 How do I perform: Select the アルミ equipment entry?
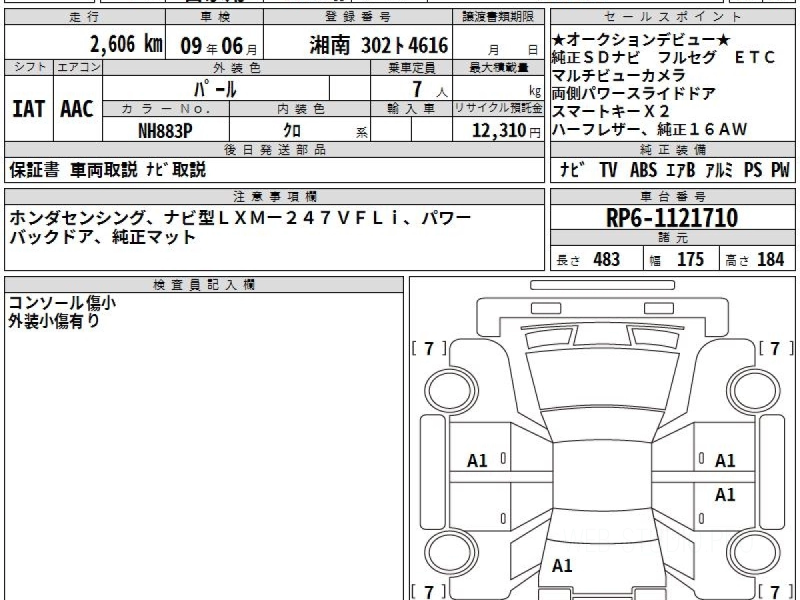click(719, 170)
